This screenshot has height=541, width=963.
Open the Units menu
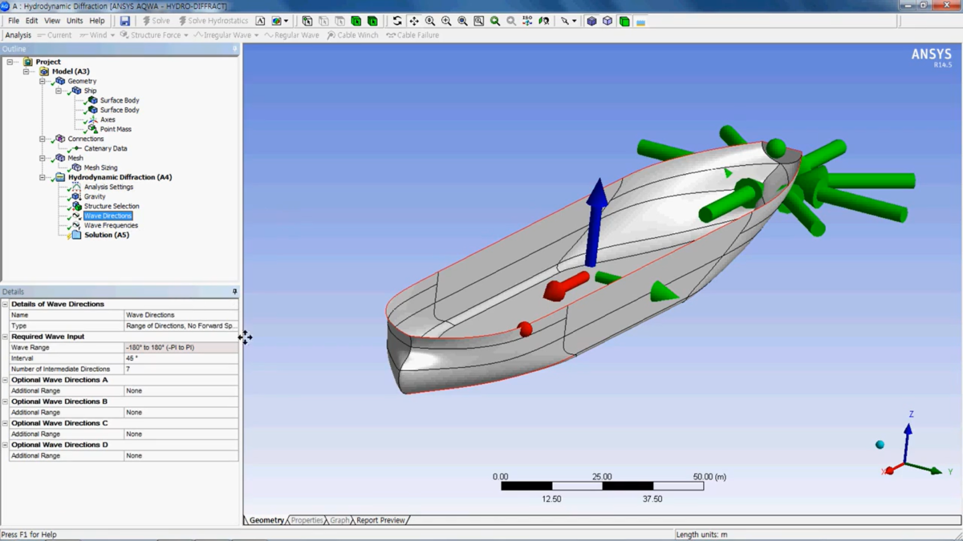75,21
